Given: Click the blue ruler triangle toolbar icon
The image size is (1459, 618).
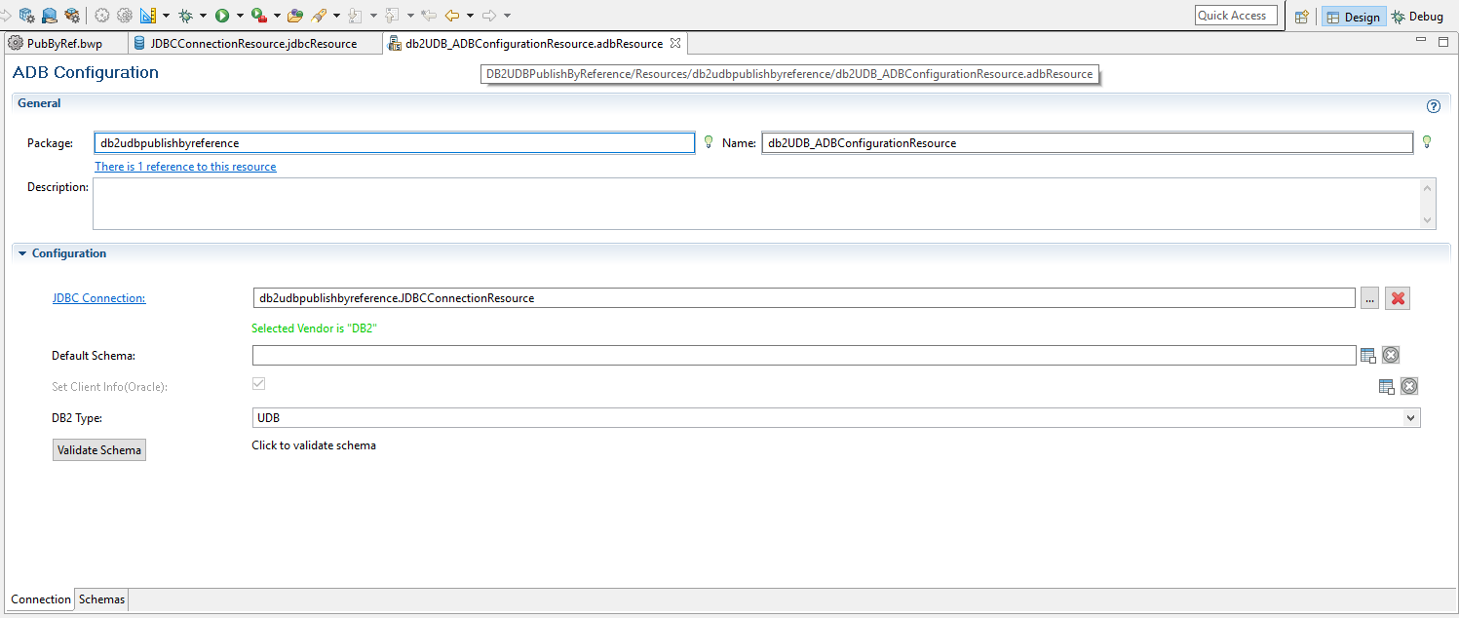Looking at the screenshot, I should [x=148, y=16].
